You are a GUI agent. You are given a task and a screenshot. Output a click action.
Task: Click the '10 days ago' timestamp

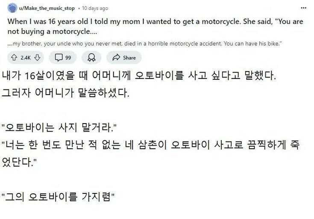click(x=95, y=9)
